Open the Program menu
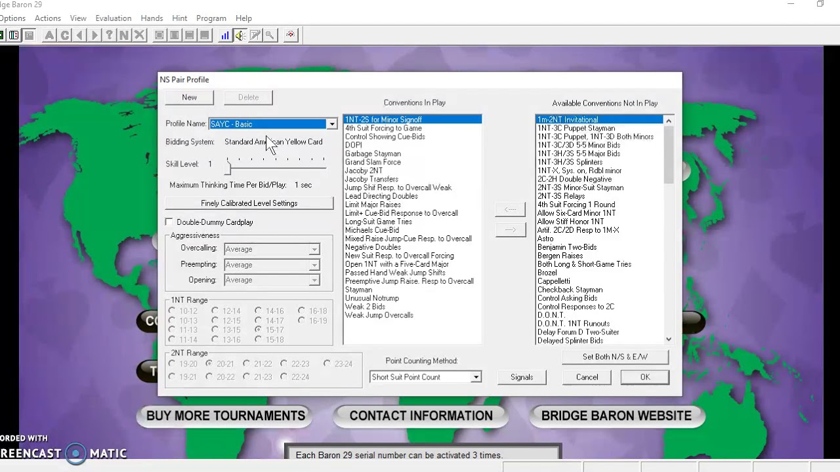Image resolution: width=840 pixels, height=472 pixels. pos(211,18)
